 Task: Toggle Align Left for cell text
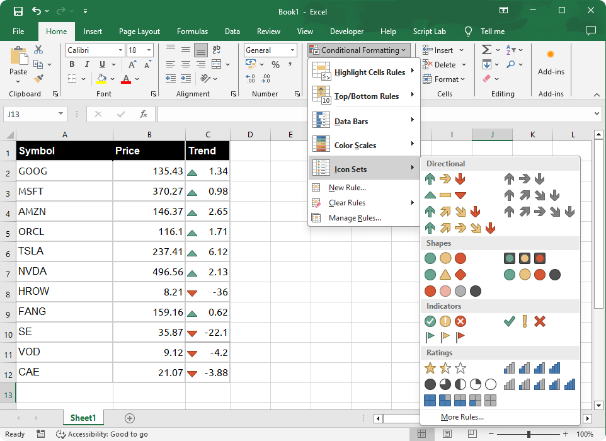[x=171, y=64]
